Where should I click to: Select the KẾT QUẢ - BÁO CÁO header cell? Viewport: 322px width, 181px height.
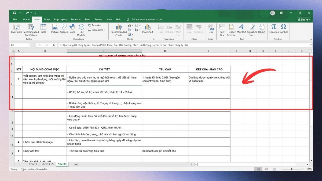pyautogui.click(x=209, y=69)
